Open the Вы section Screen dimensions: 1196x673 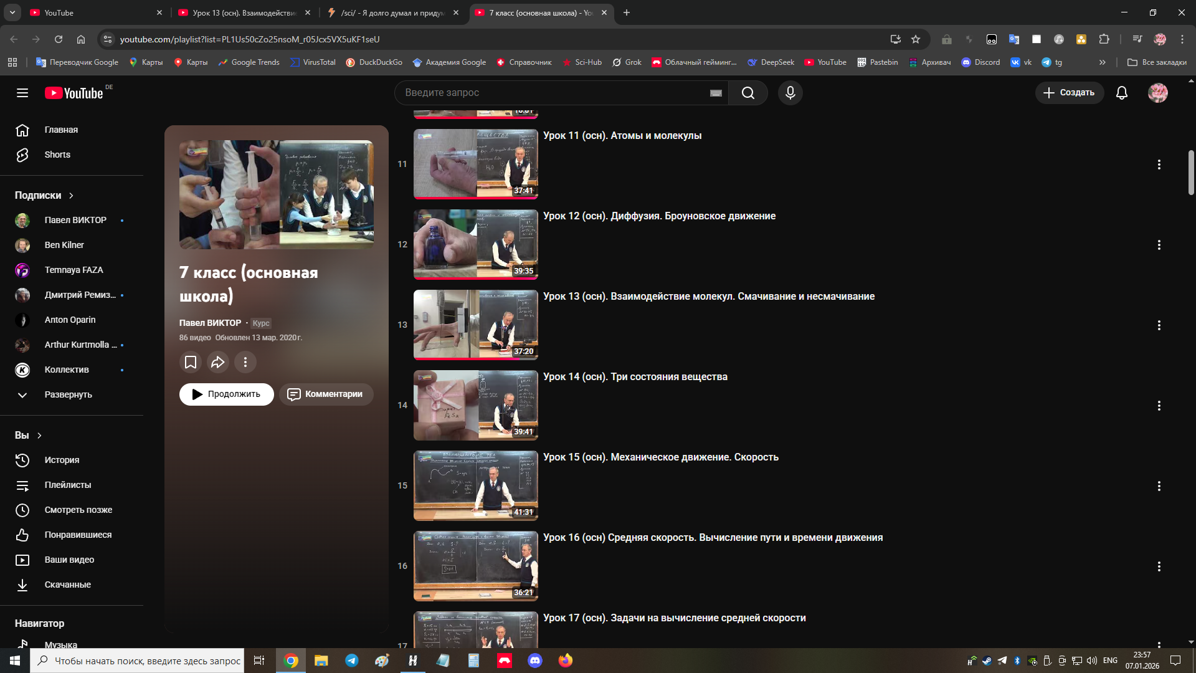tap(28, 435)
